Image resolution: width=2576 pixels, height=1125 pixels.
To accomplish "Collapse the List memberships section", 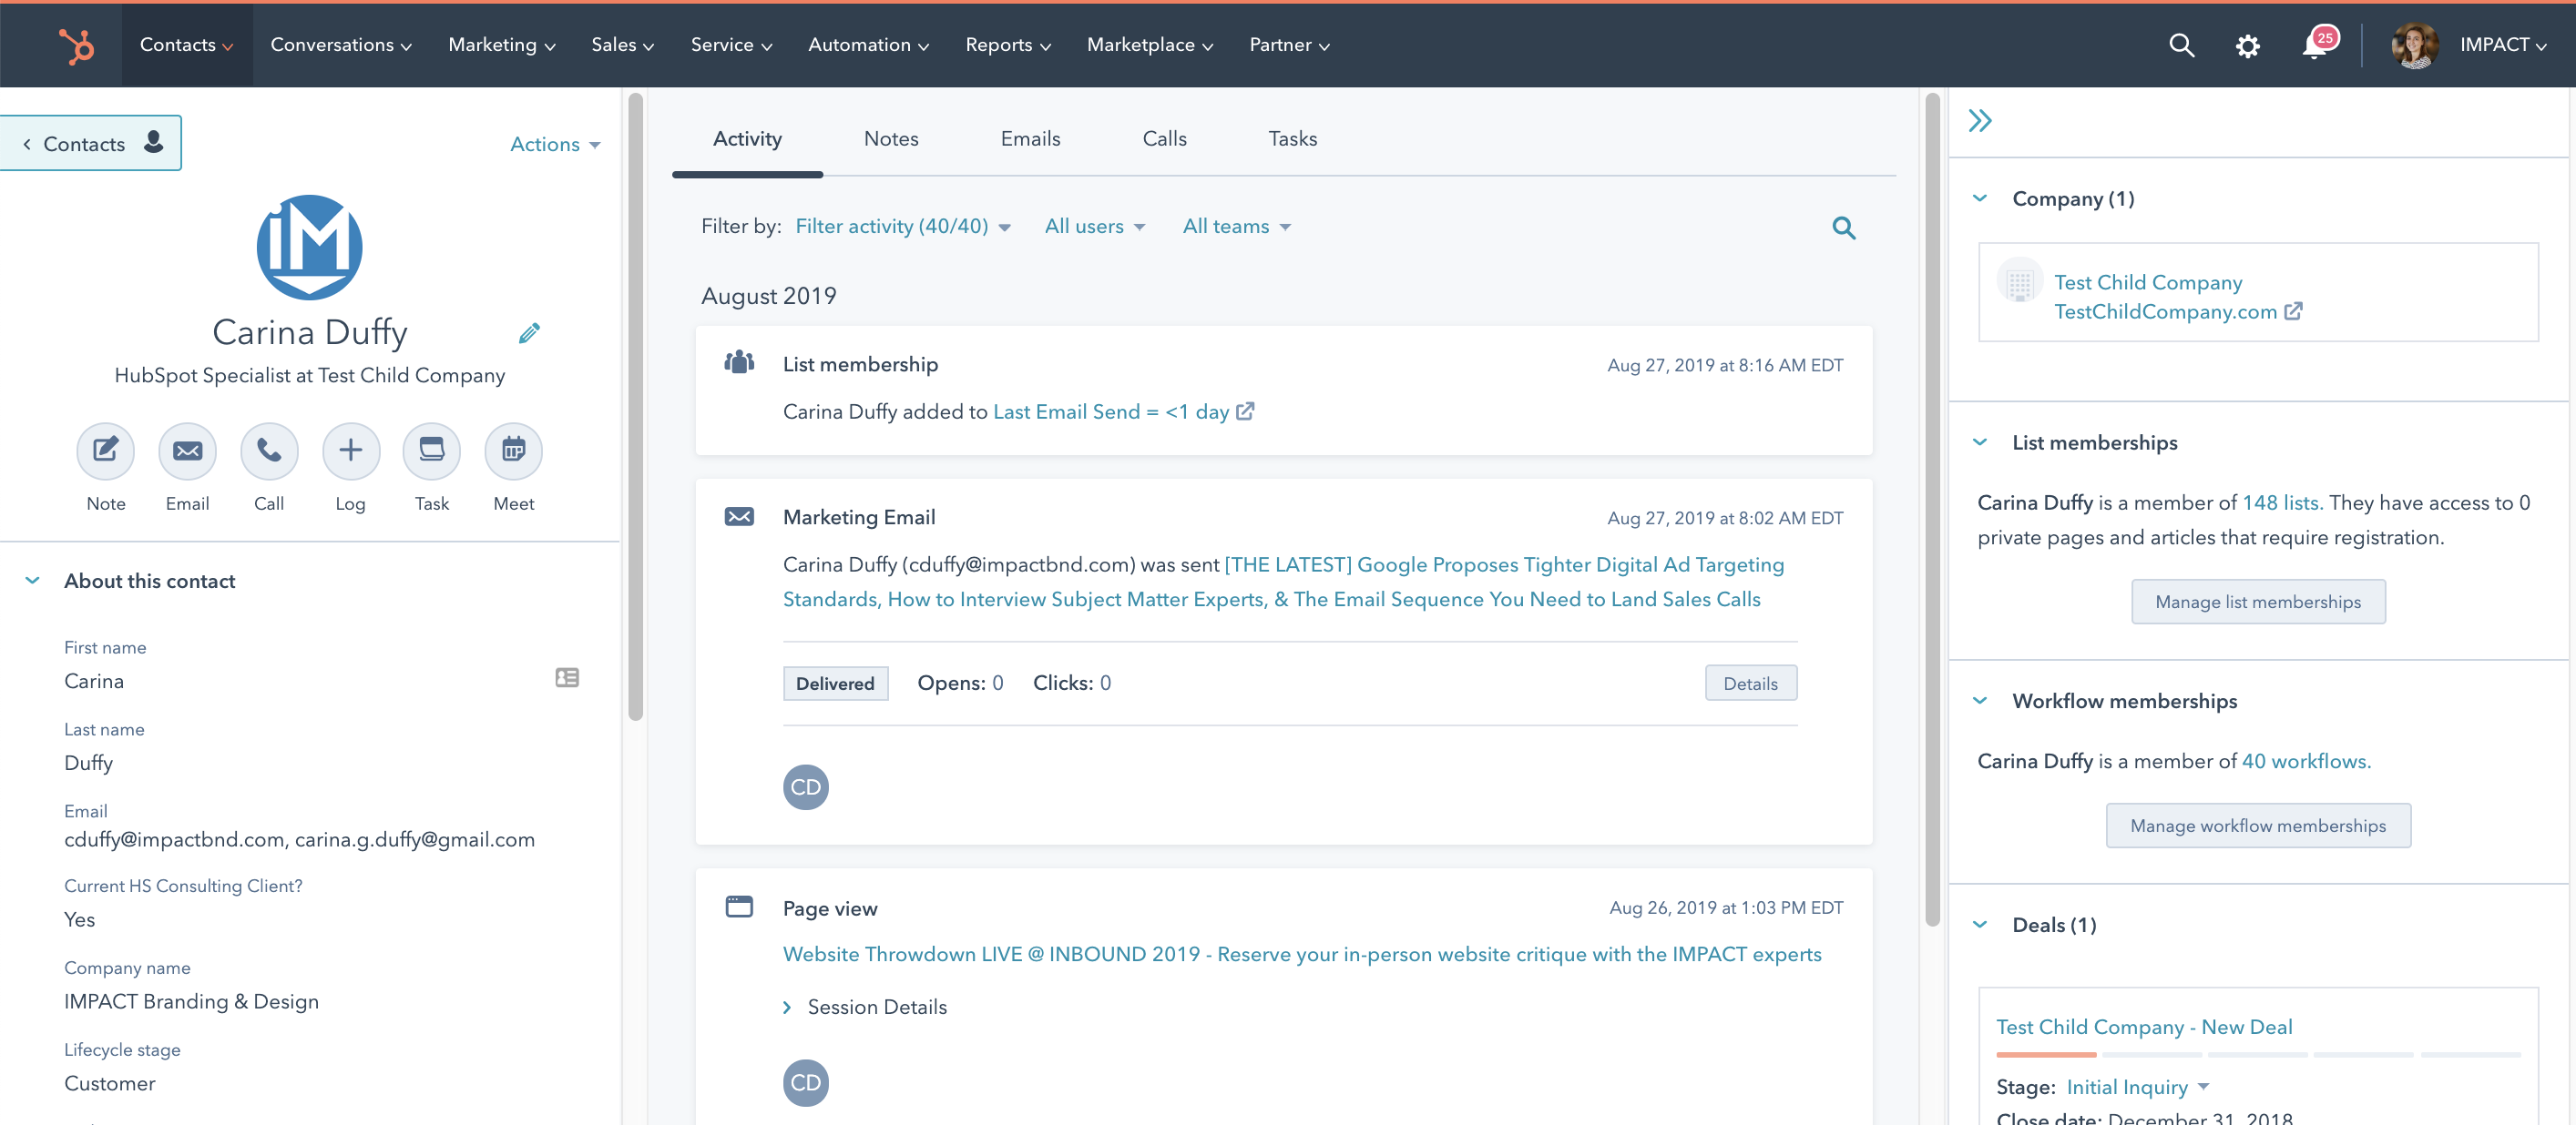I will pos(1980,441).
